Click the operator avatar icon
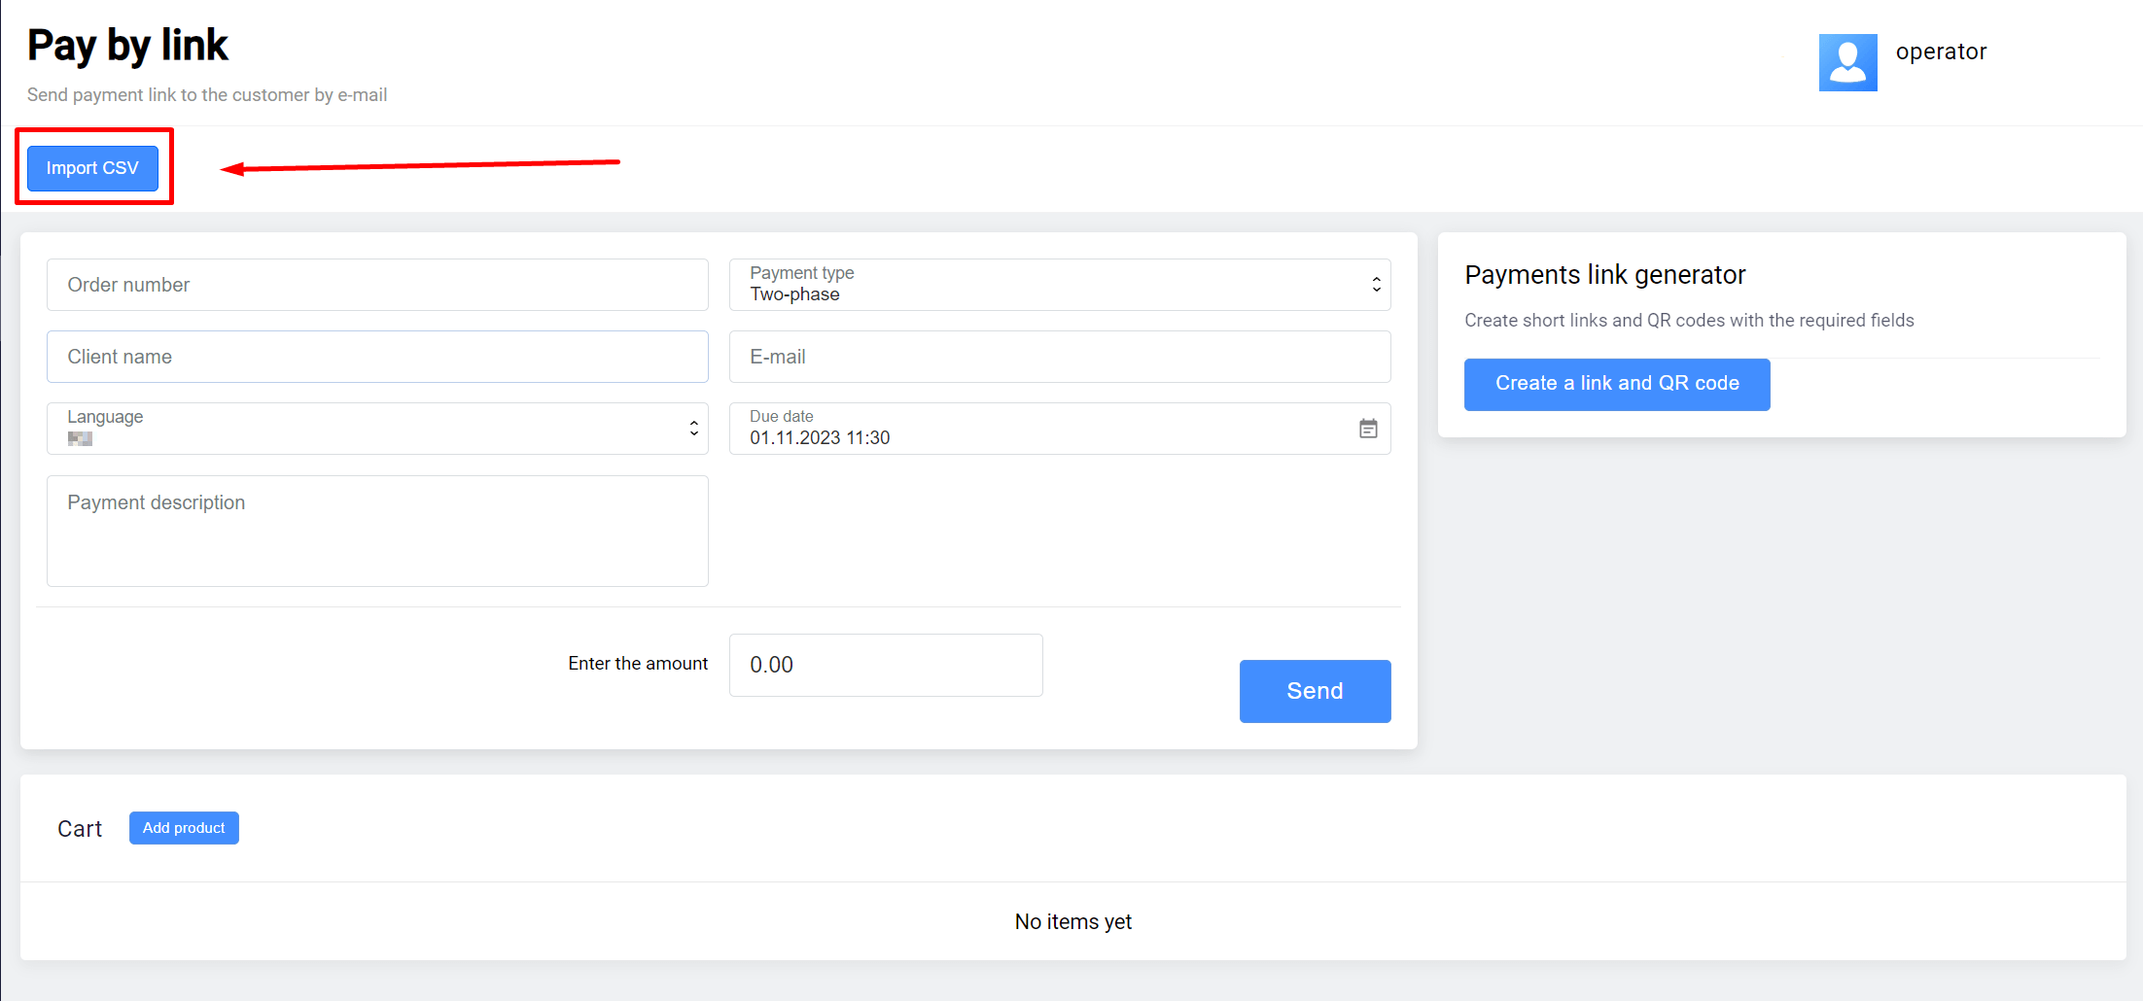The image size is (2143, 1001). click(x=1847, y=62)
